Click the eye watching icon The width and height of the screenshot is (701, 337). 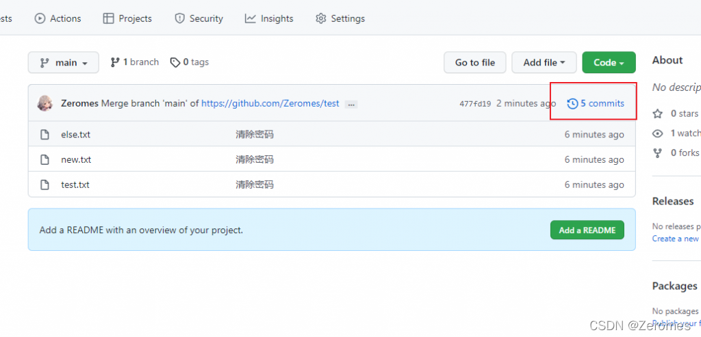click(x=657, y=133)
